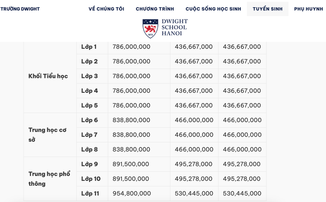
Task: Select CUỘC SỐNG HỌC SINH nav item
Action: pyautogui.click(x=213, y=9)
